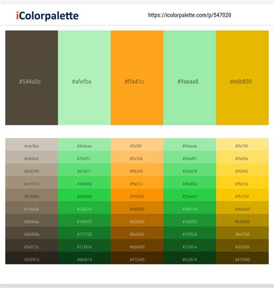Click the iColorpalette logo
Viewport: 274px width, 288px height.
47,16
